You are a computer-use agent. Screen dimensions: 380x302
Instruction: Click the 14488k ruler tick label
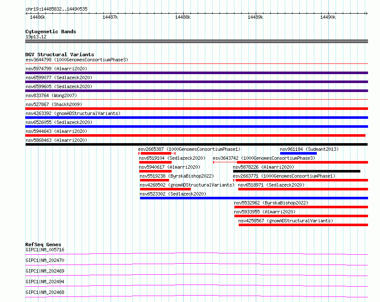[183, 17]
